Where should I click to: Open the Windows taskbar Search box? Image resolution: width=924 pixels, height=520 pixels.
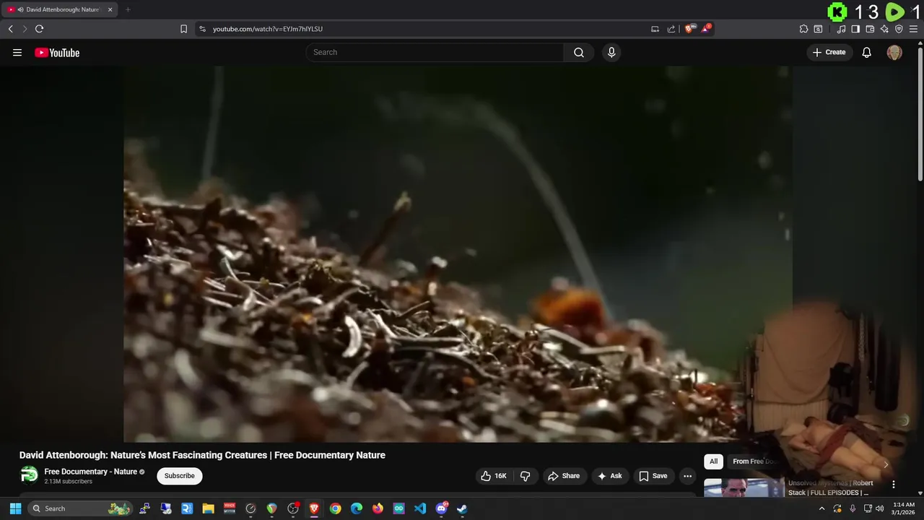(81, 508)
